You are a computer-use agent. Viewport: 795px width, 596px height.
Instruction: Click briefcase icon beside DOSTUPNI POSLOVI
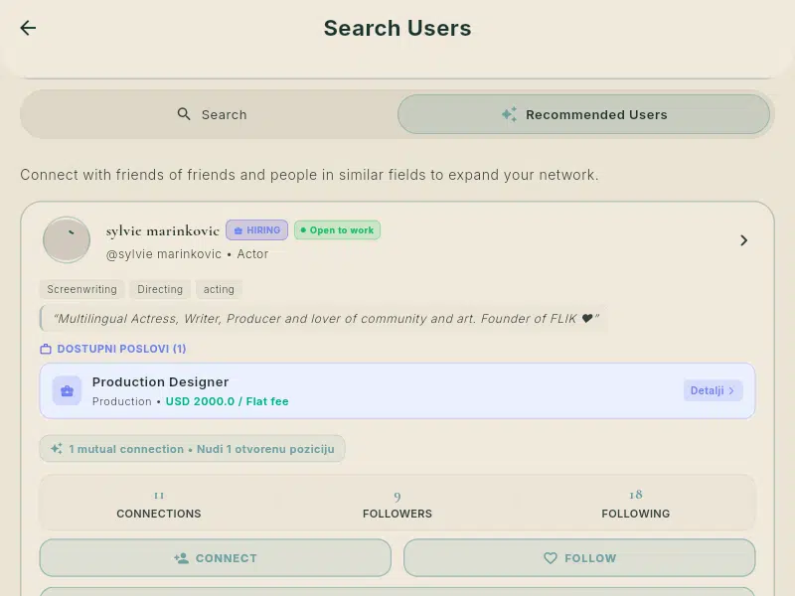tap(46, 349)
